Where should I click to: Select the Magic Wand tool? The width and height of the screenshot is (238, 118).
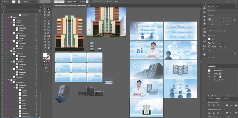[45, 12]
